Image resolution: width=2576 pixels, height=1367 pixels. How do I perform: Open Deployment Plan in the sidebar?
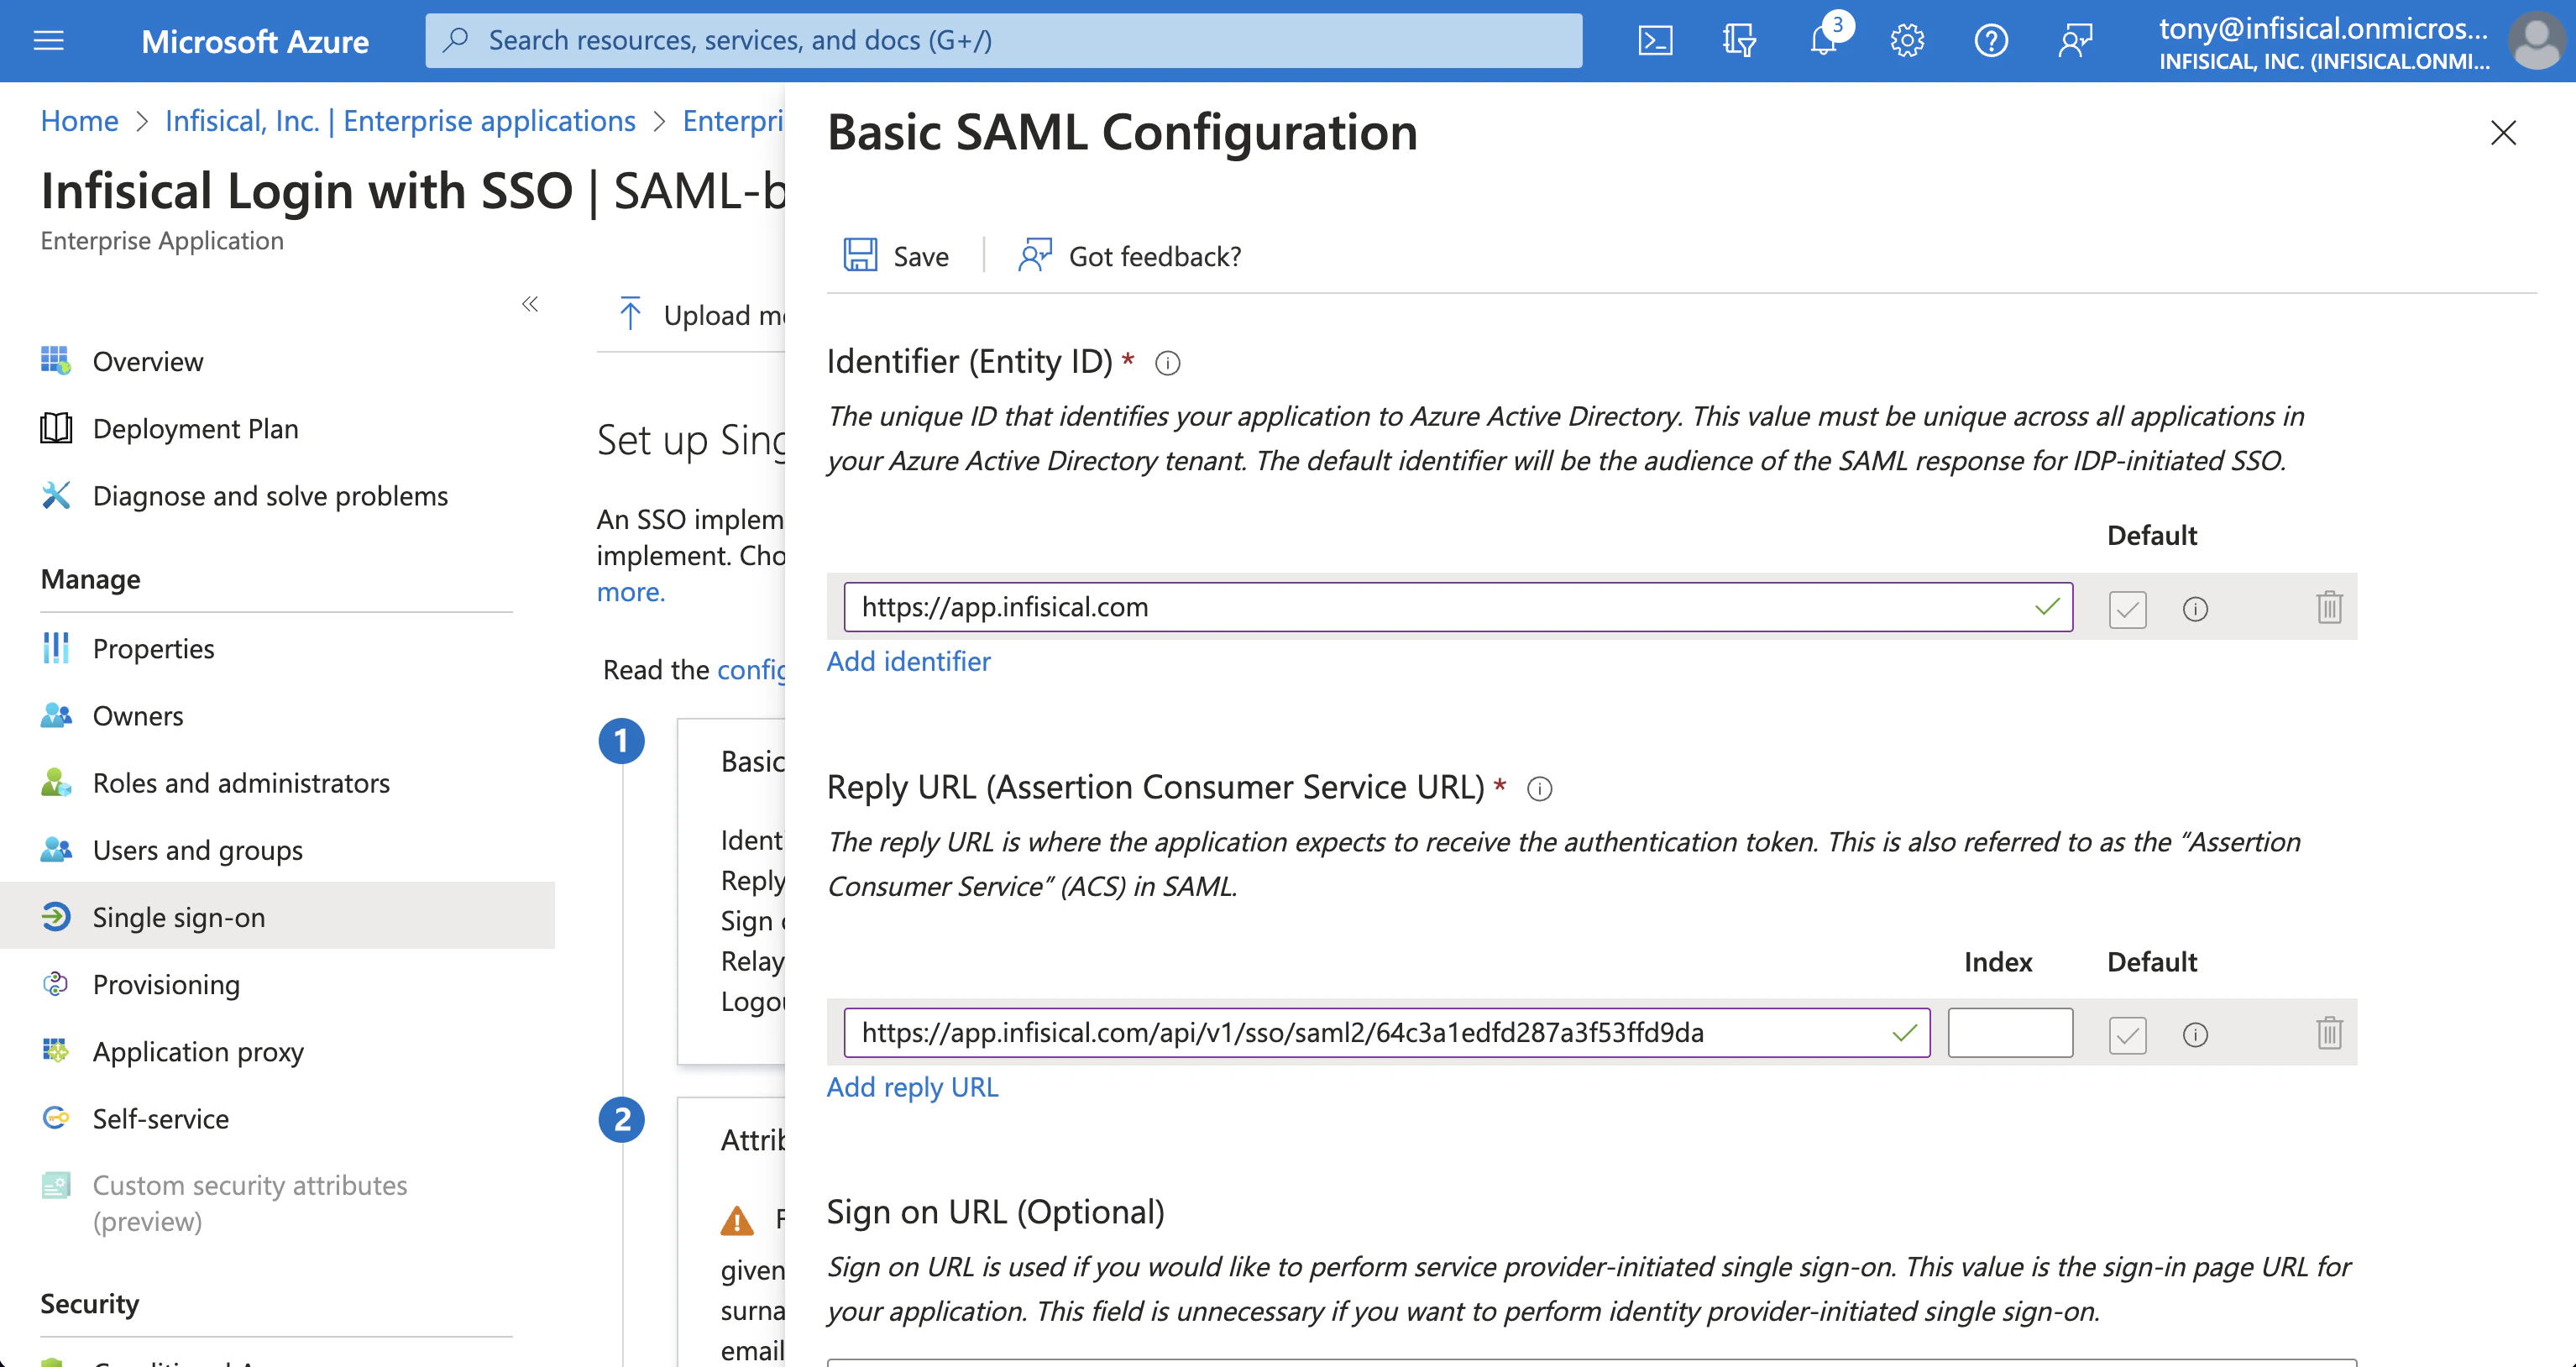point(195,428)
